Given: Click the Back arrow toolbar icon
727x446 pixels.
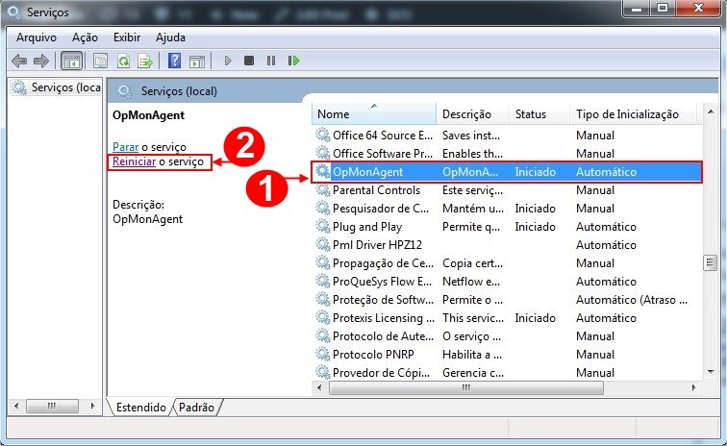Looking at the screenshot, I should 19,61.
